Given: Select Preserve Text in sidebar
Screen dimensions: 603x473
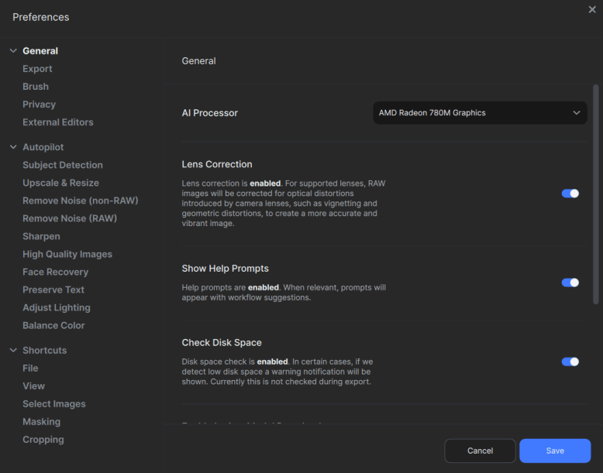Looking at the screenshot, I should coord(53,290).
